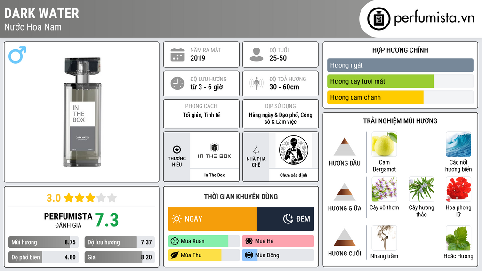The image size is (482, 271).
Task: Click the Thời gian khuyên dùng heading
Action: pos(241,197)
